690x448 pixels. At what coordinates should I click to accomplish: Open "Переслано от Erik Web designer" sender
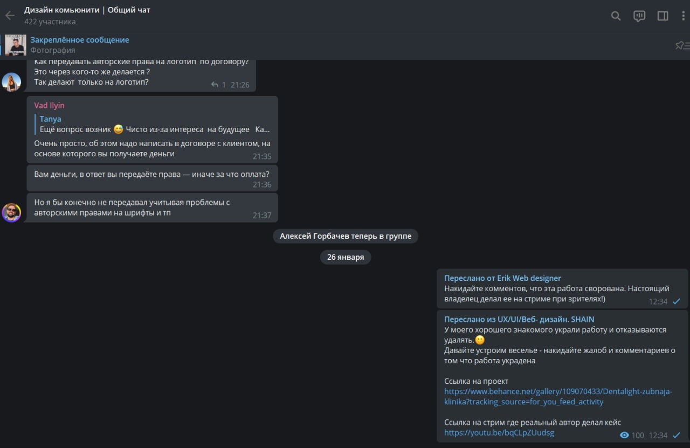coord(502,278)
